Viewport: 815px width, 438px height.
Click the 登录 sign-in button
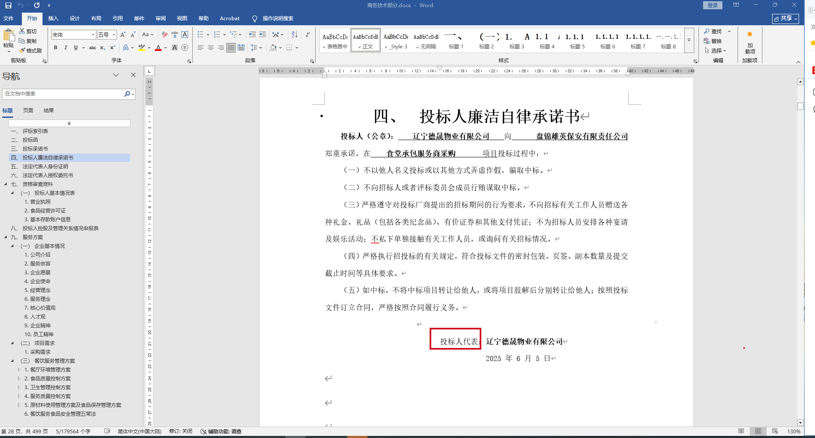(712, 5)
